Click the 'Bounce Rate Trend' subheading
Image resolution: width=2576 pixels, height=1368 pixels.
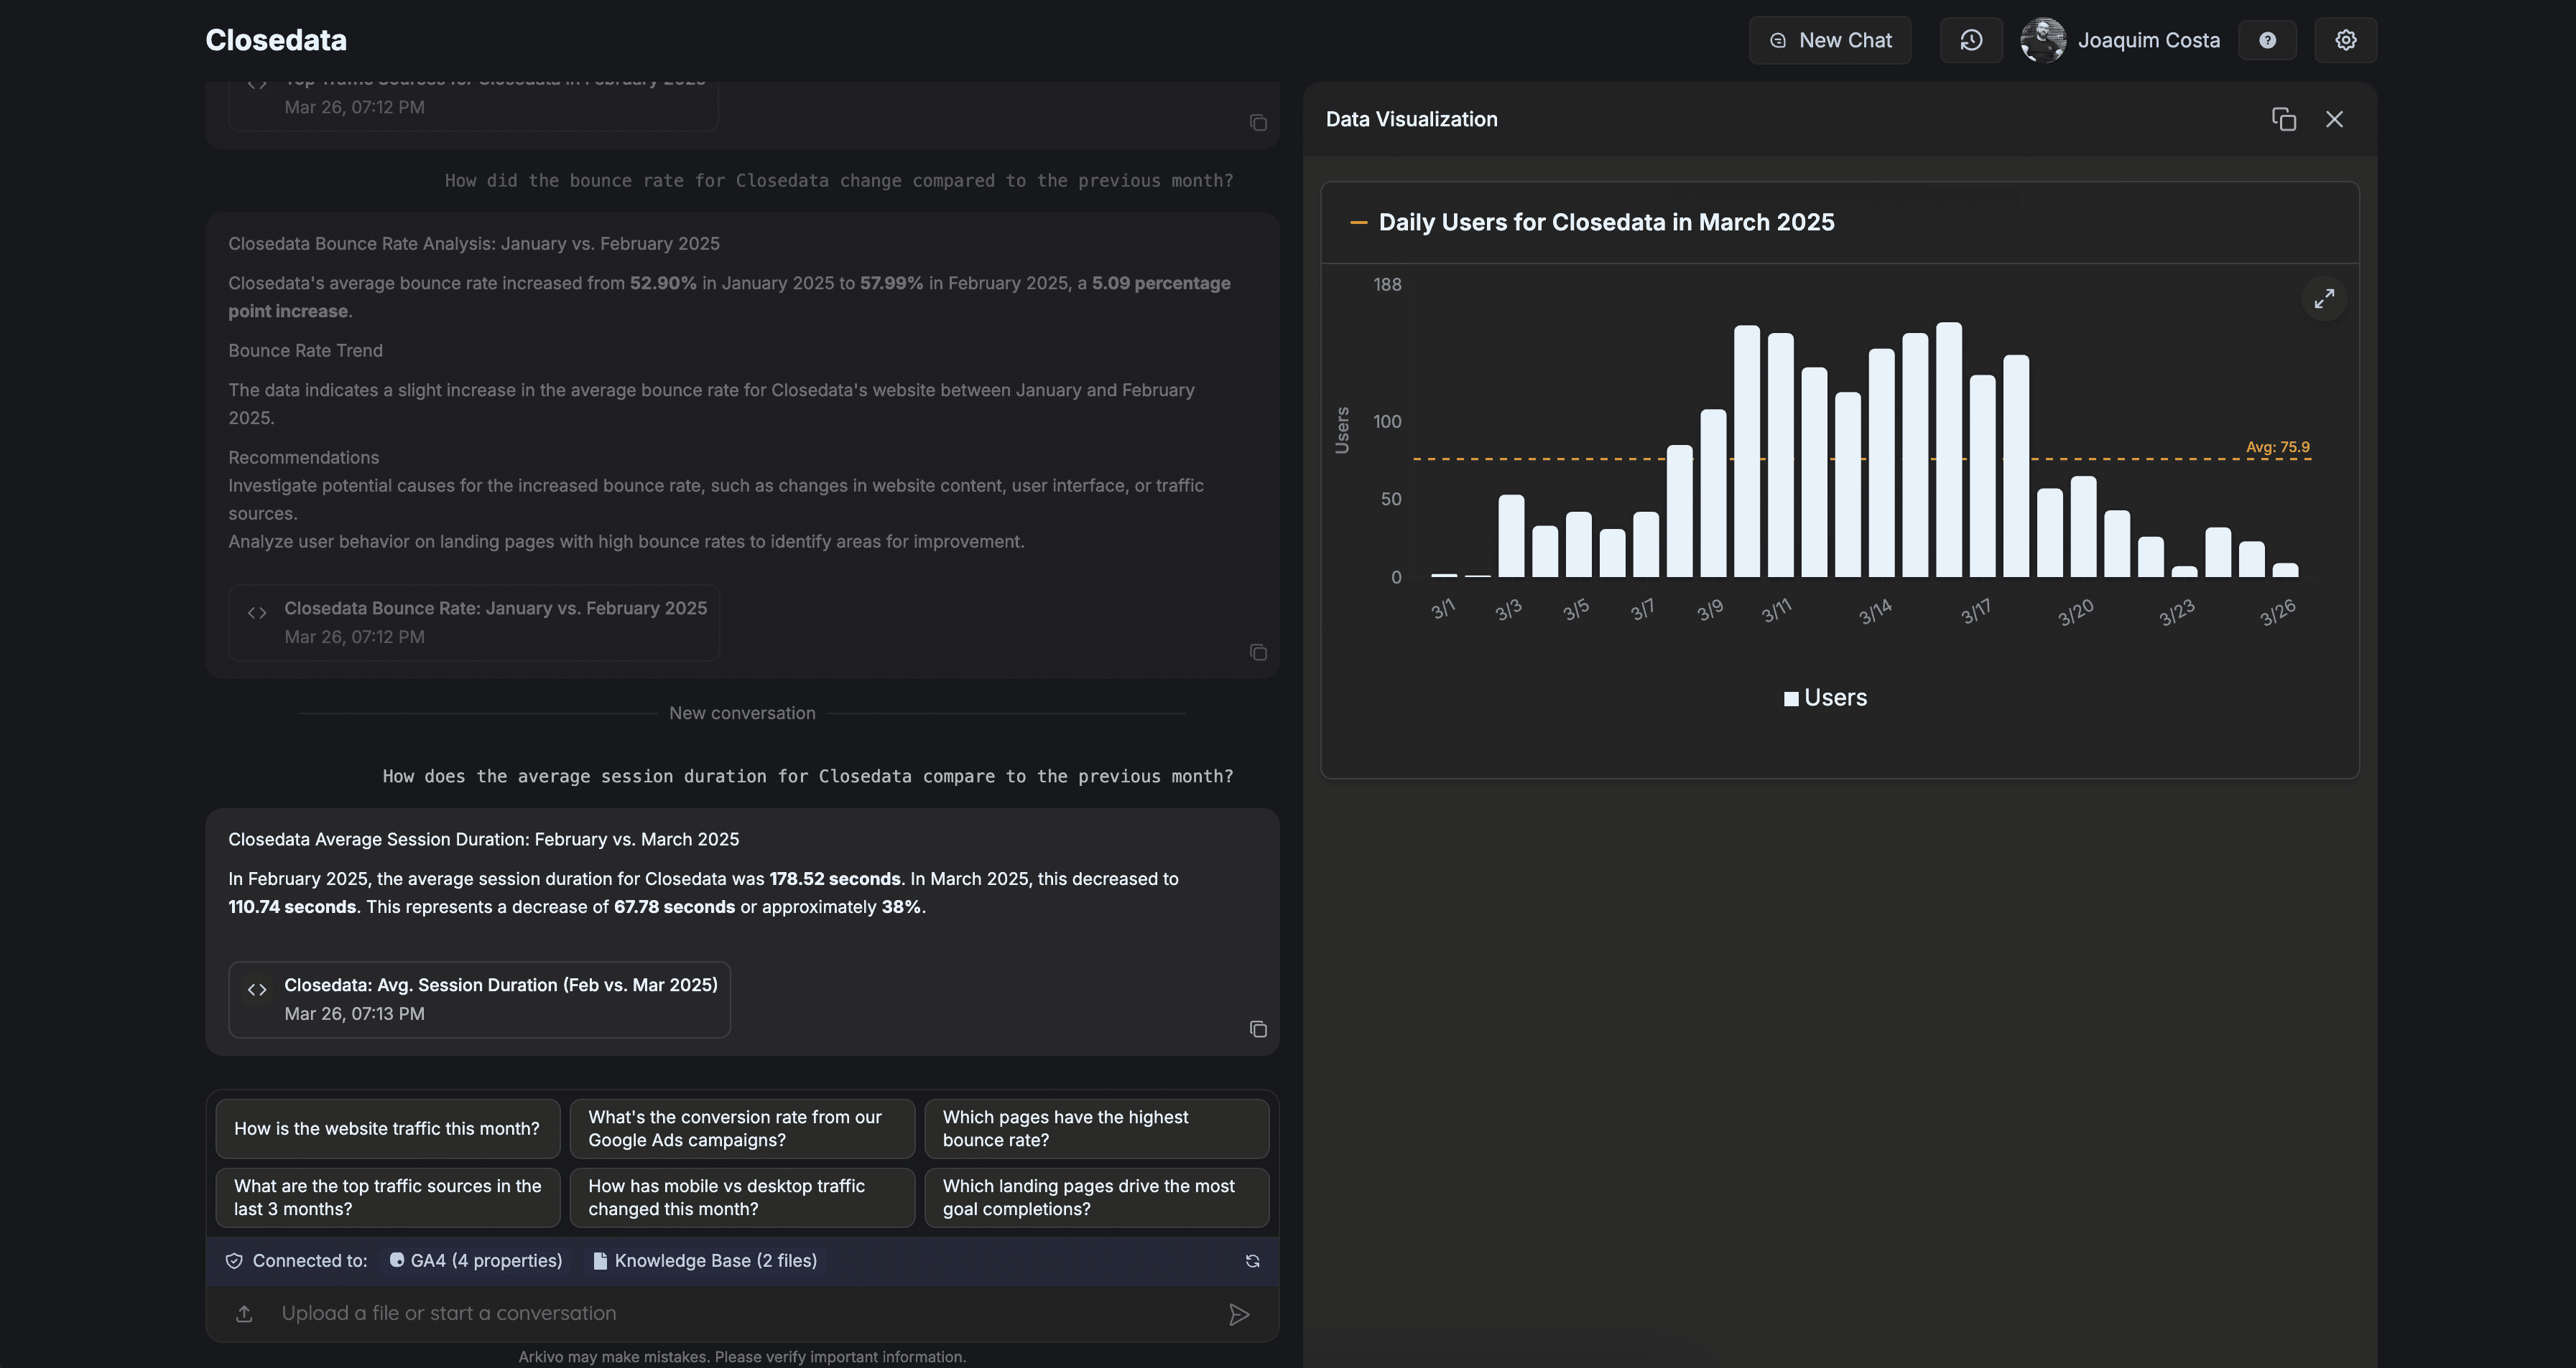[305, 350]
